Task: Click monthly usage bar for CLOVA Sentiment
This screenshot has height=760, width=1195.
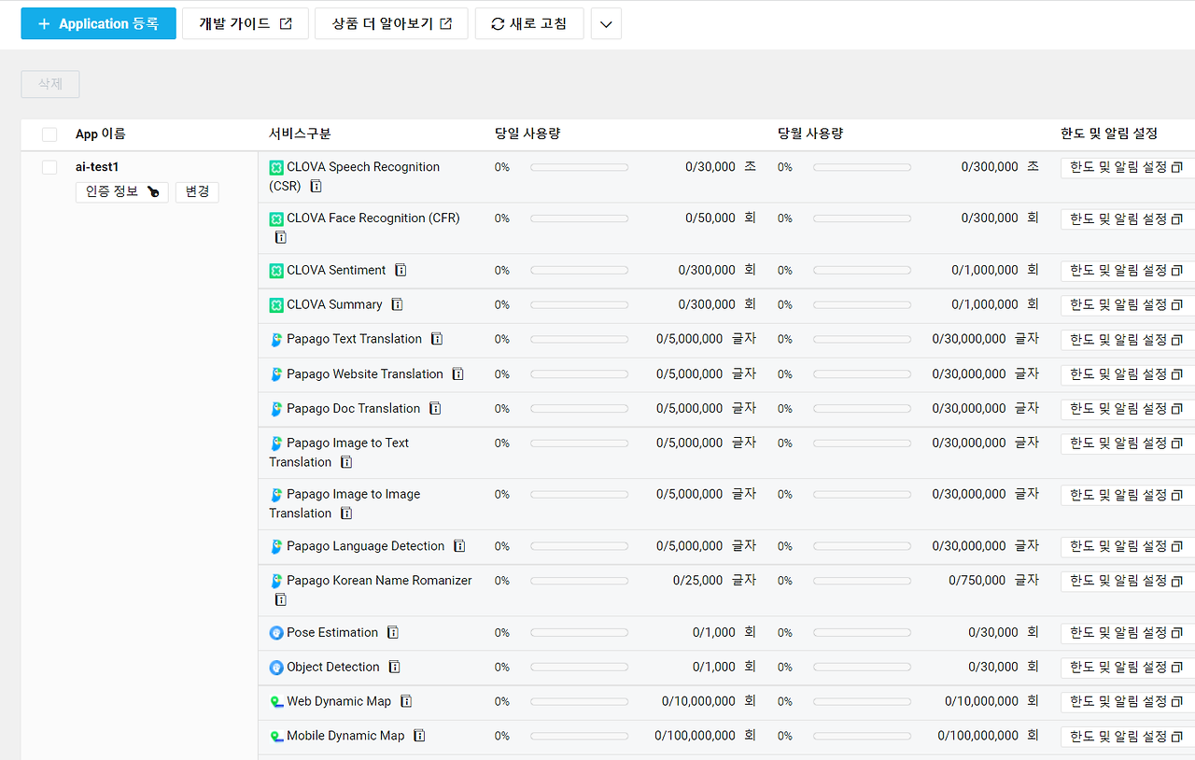Action: (x=862, y=271)
